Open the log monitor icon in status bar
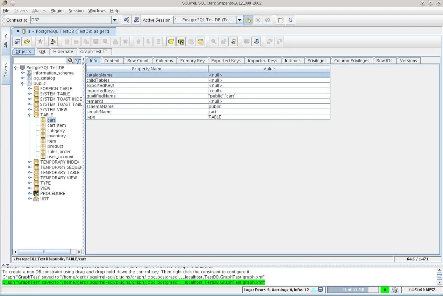Viewport: 443px width, 296px height. pyautogui.click(x=320, y=290)
